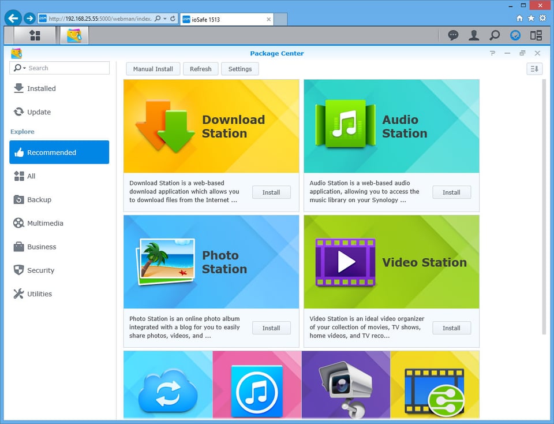
Task: Click the Audio Station title text
Action: [x=405, y=127]
